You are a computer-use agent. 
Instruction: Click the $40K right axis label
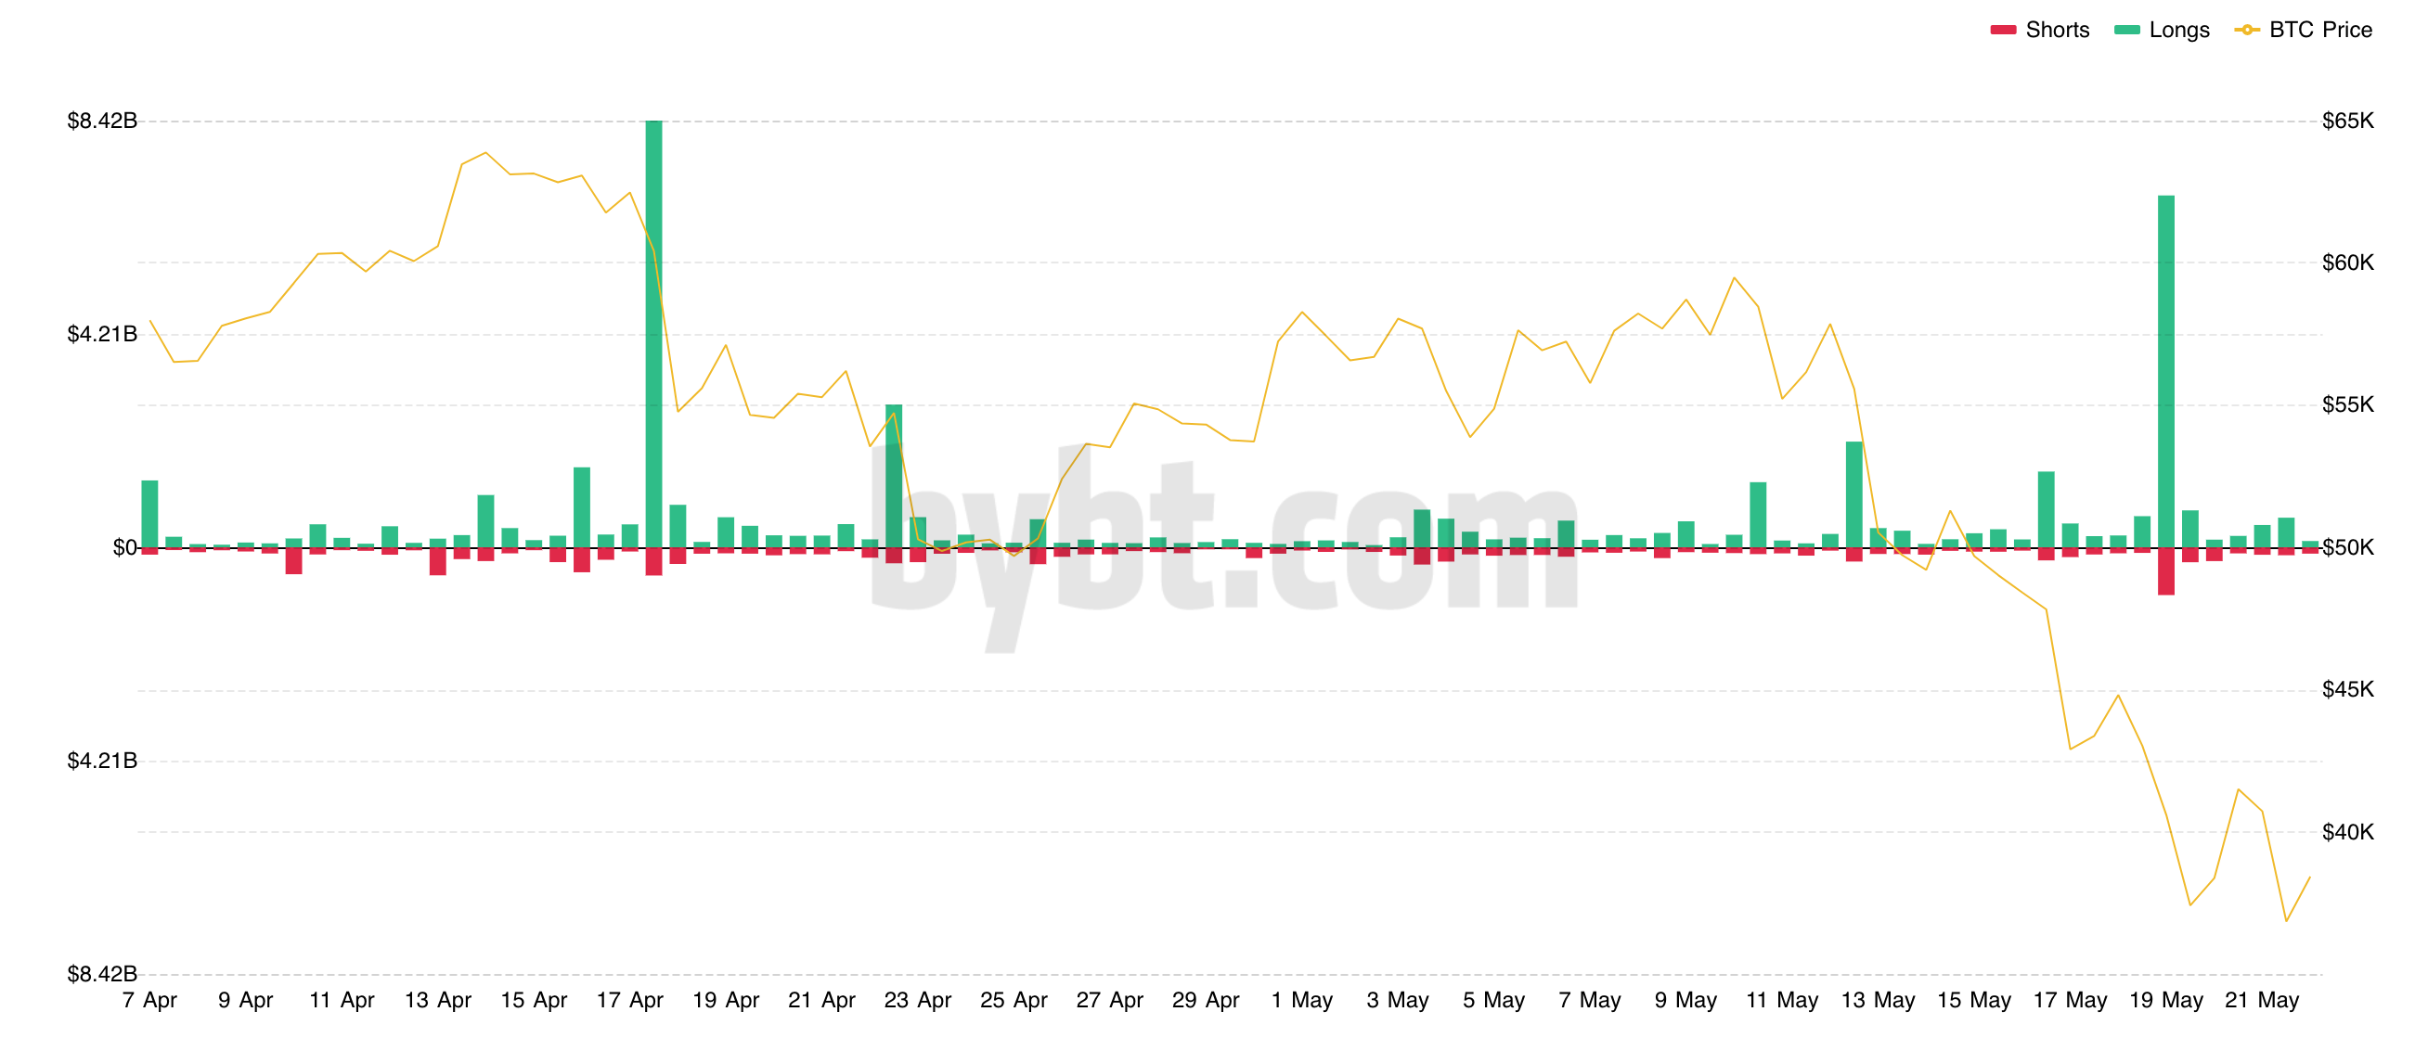(2347, 832)
